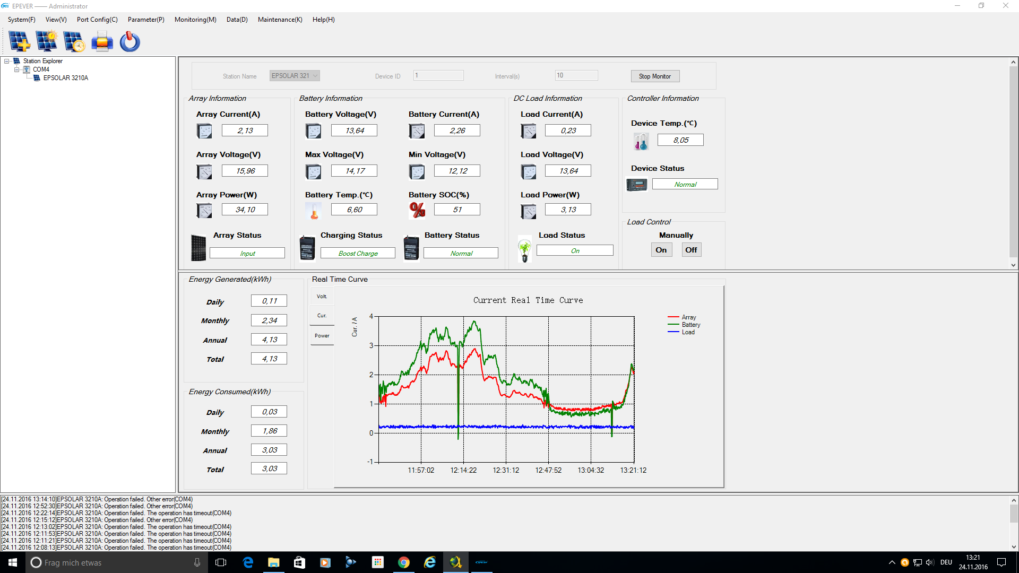Select EPSOLAR 3210A in the tree
The width and height of the screenshot is (1019, 573).
click(66, 78)
